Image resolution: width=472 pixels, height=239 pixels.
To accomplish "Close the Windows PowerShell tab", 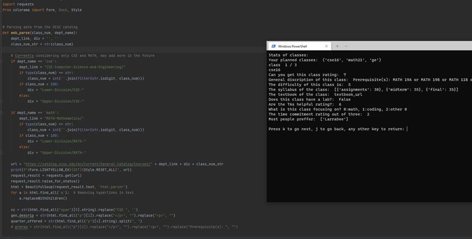I will 326,46.
